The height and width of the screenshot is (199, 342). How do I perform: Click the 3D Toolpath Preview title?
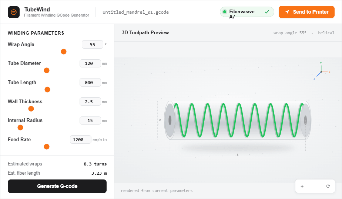[x=145, y=32]
